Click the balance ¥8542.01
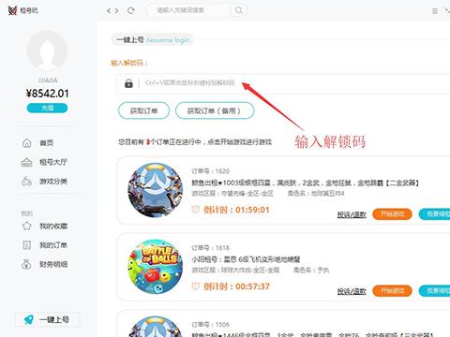450x337 pixels. (x=47, y=94)
